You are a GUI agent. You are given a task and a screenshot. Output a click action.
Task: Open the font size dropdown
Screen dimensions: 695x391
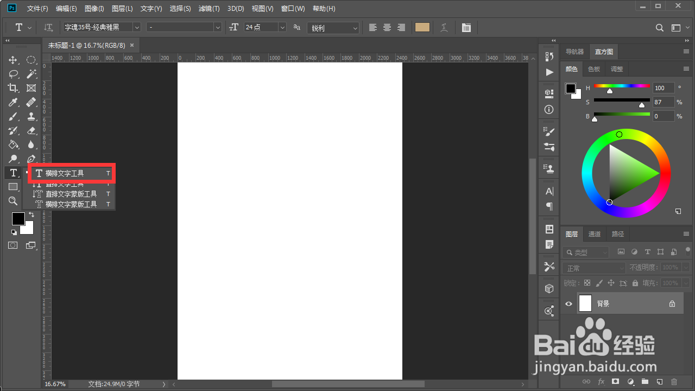point(281,27)
